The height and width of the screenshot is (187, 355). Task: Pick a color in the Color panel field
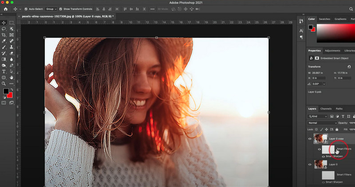pos(336,33)
